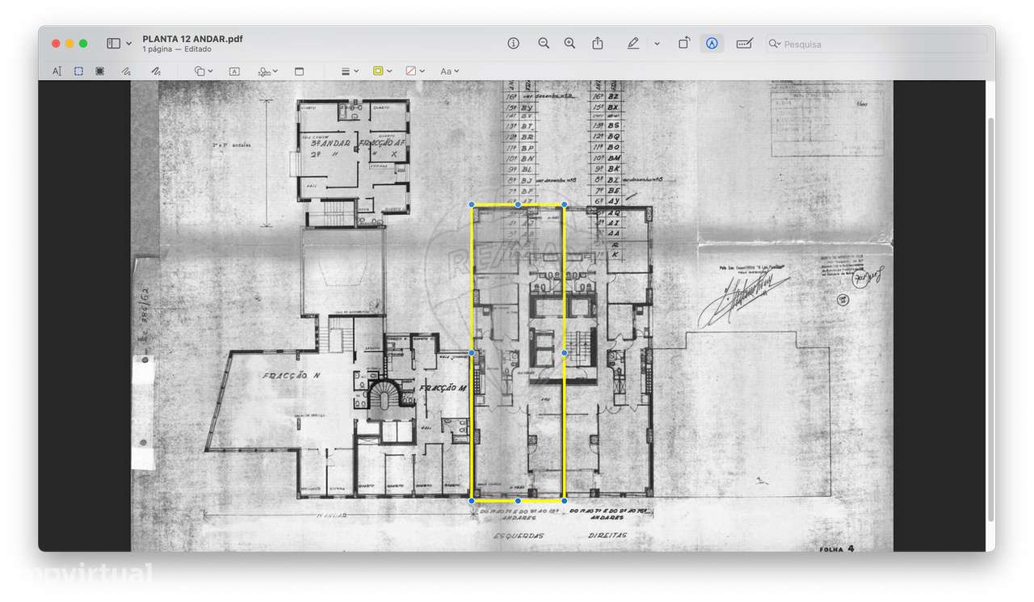This screenshot has height=602, width=1034.
Task: Rotate the page with the rotate button
Action: (x=683, y=44)
